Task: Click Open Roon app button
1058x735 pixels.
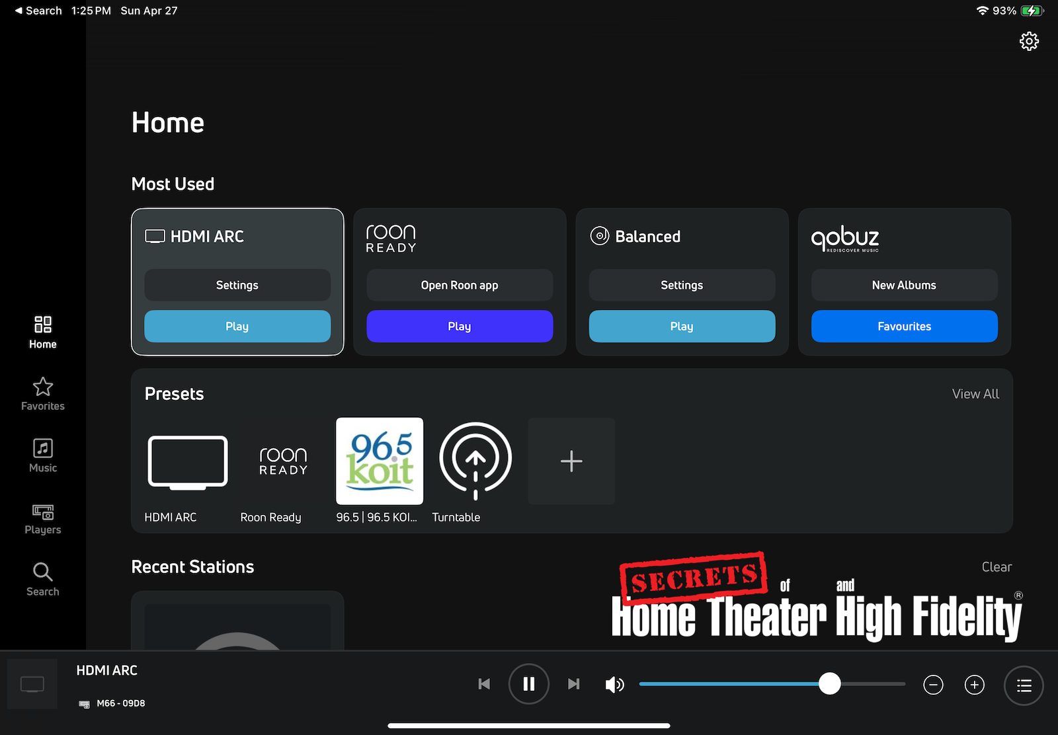Action: 460,285
